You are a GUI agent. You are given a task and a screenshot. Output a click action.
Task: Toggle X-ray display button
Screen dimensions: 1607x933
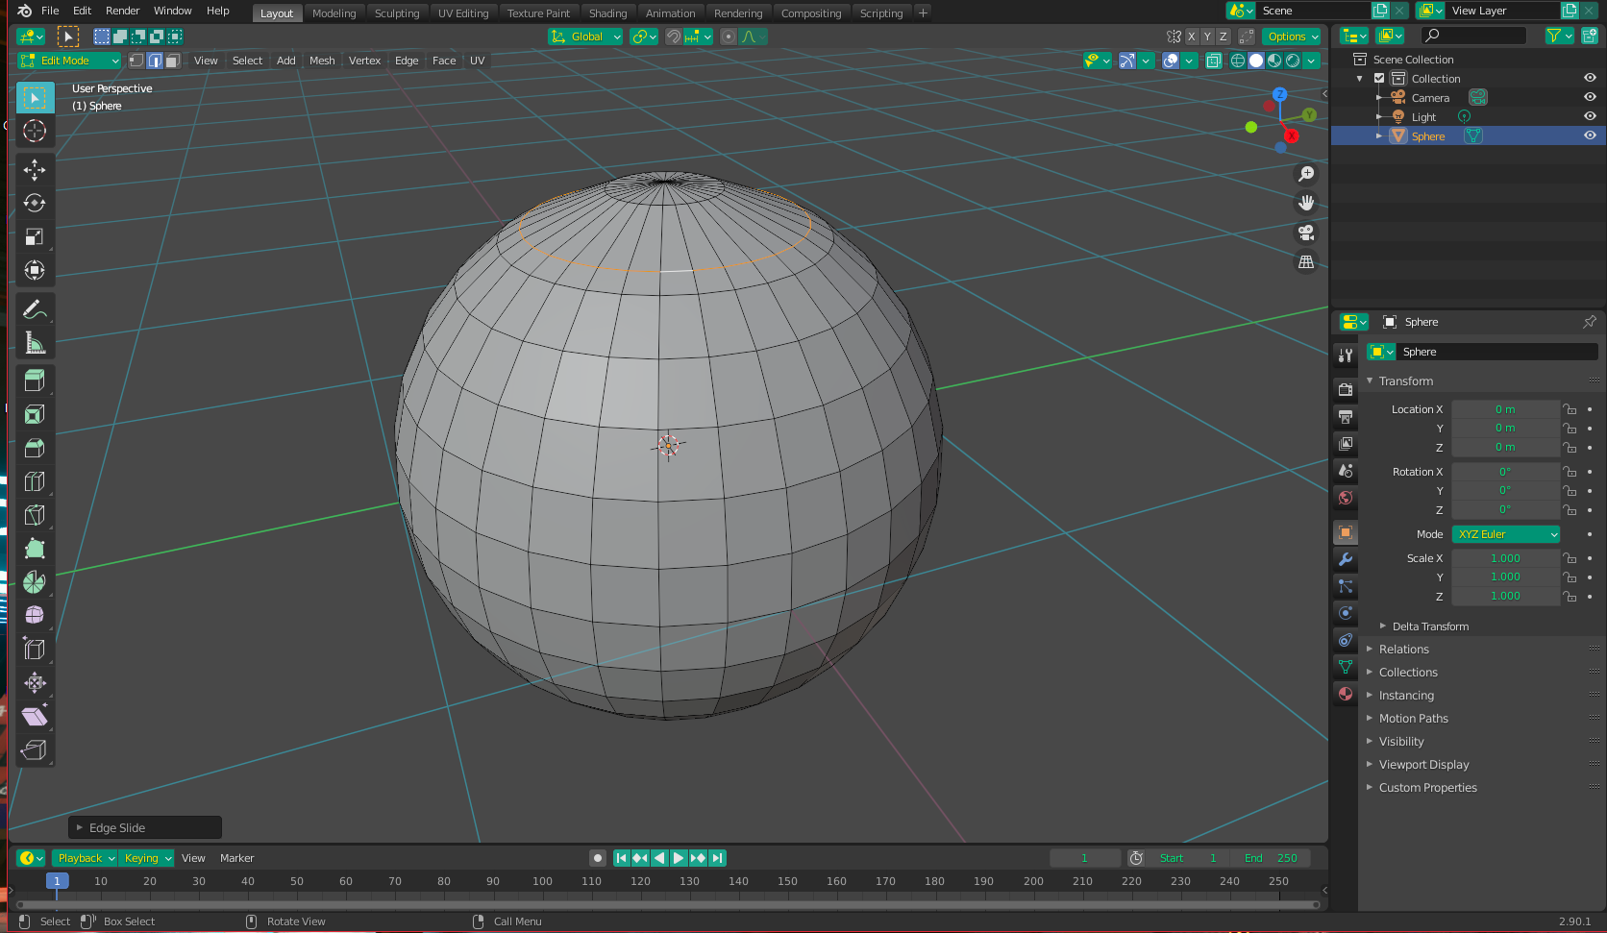1213,61
